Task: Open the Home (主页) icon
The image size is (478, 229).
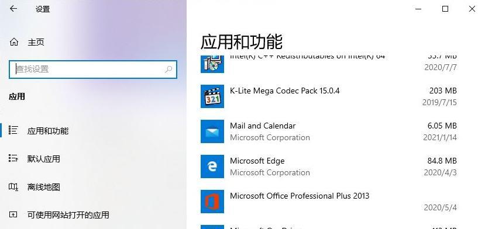Action: (14, 41)
